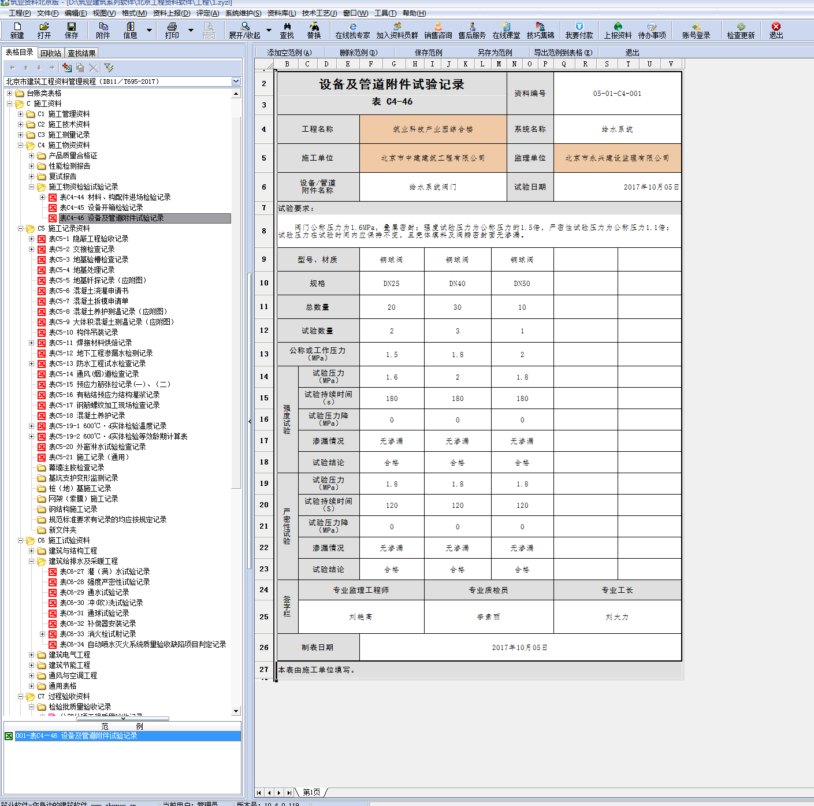This screenshot has width=814, height=806.
Task: Click the 上报资料 upload icon
Action: click(x=618, y=30)
